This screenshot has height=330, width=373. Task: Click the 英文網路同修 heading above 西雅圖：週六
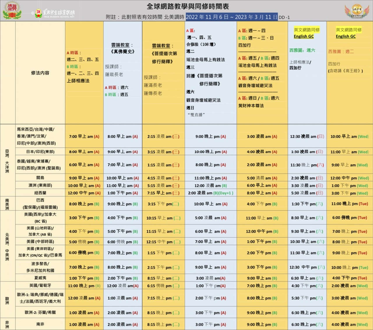click(x=307, y=30)
